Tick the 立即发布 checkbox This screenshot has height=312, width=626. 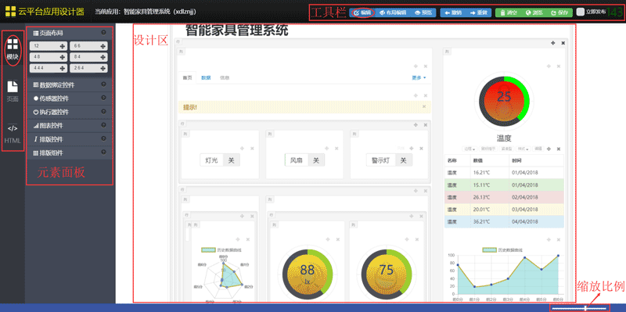tap(580, 13)
